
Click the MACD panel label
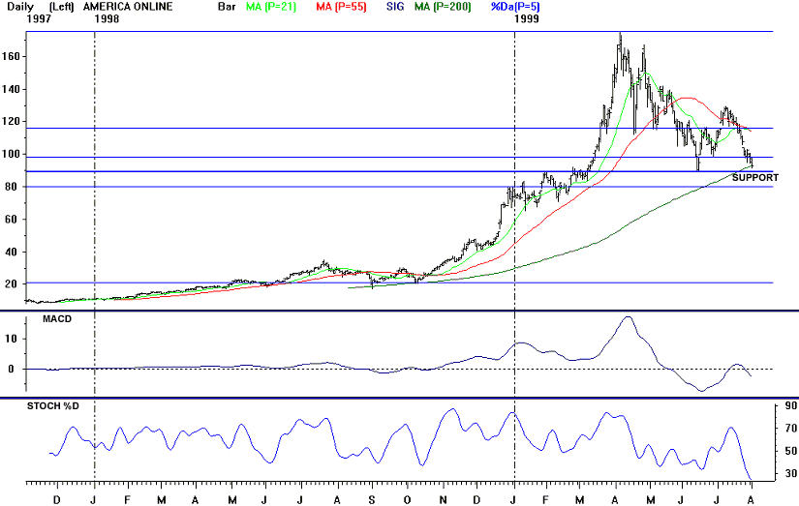(x=57, y=319)
